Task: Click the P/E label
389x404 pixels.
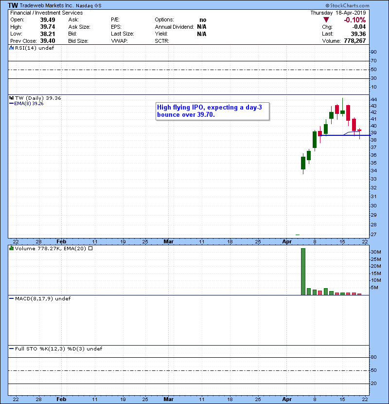Action: point(115,19)
